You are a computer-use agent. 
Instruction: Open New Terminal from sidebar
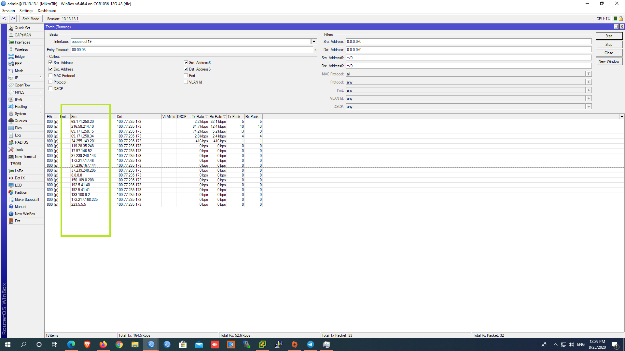tap(25, 157)
